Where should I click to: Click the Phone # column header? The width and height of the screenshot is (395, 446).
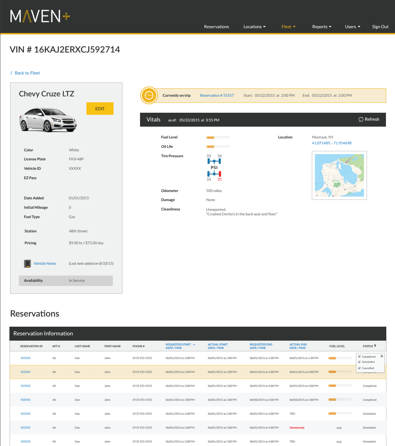[138, 346]
